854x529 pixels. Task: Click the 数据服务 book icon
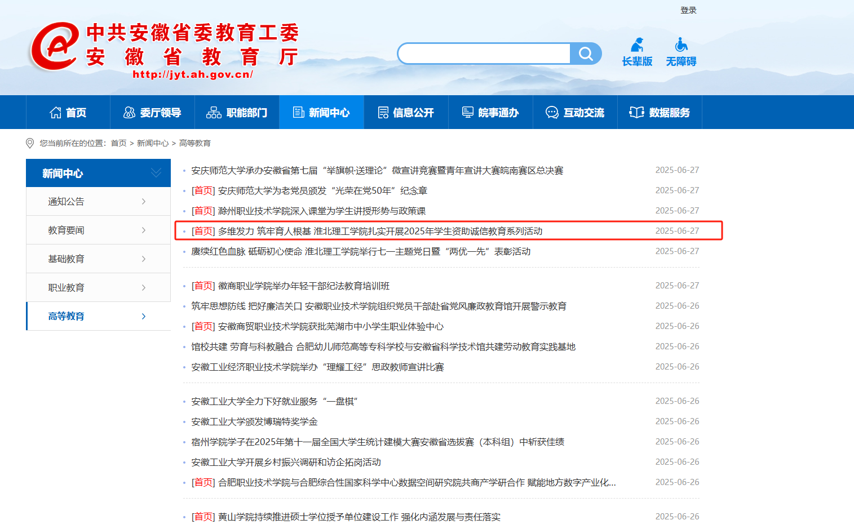636,113
